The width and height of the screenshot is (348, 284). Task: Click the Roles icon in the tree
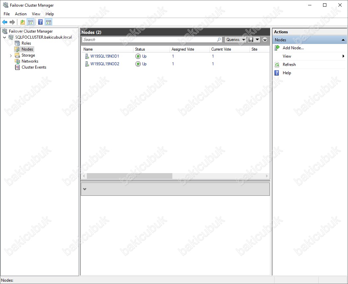pyautogui.click(x=17, y=43)
